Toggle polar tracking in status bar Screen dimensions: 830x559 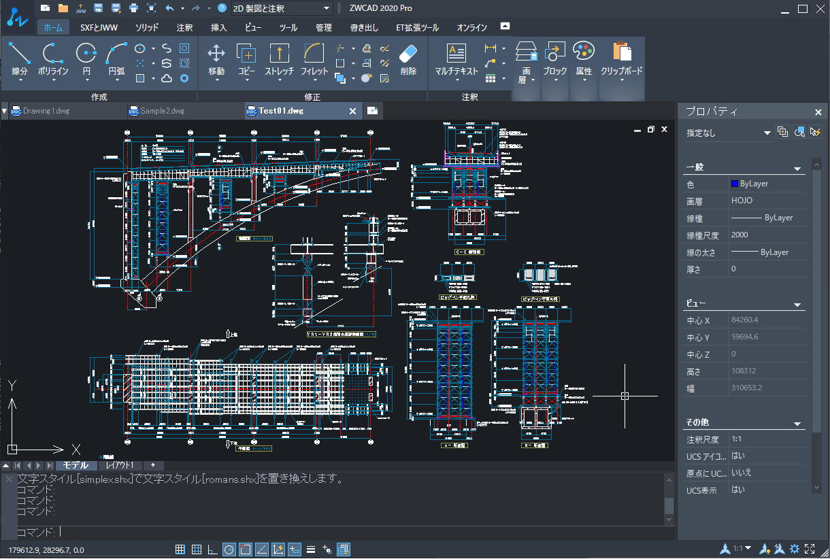tap(229, 549)
